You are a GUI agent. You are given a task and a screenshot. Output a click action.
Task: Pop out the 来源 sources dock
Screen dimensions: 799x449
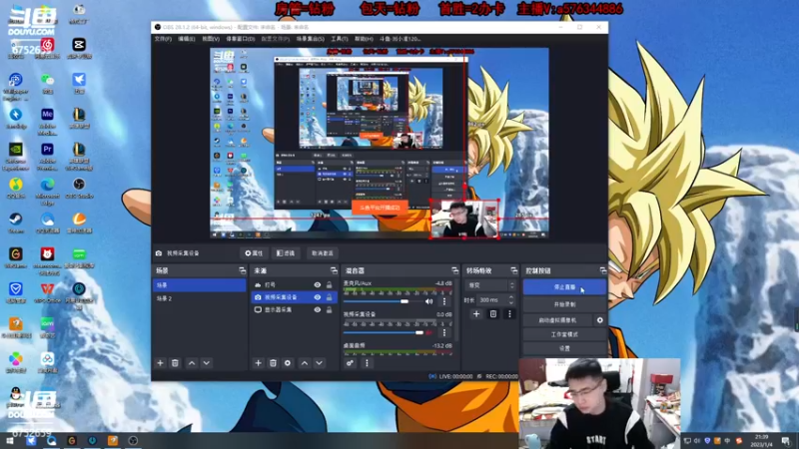[334, 270]
